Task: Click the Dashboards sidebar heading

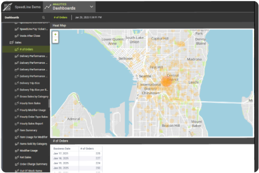Action: pyautogui.click(x=12, y=17)
